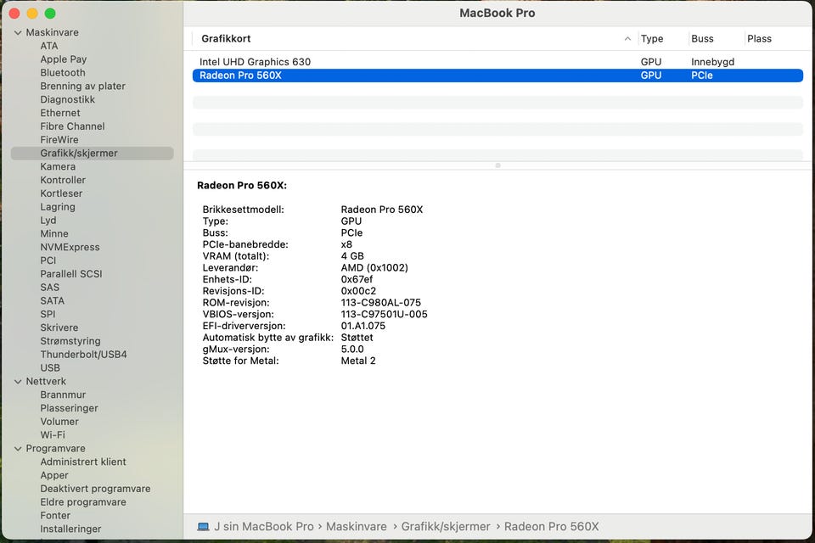Select Wi-Fi in the sidebar

click(x=53, y=435)
